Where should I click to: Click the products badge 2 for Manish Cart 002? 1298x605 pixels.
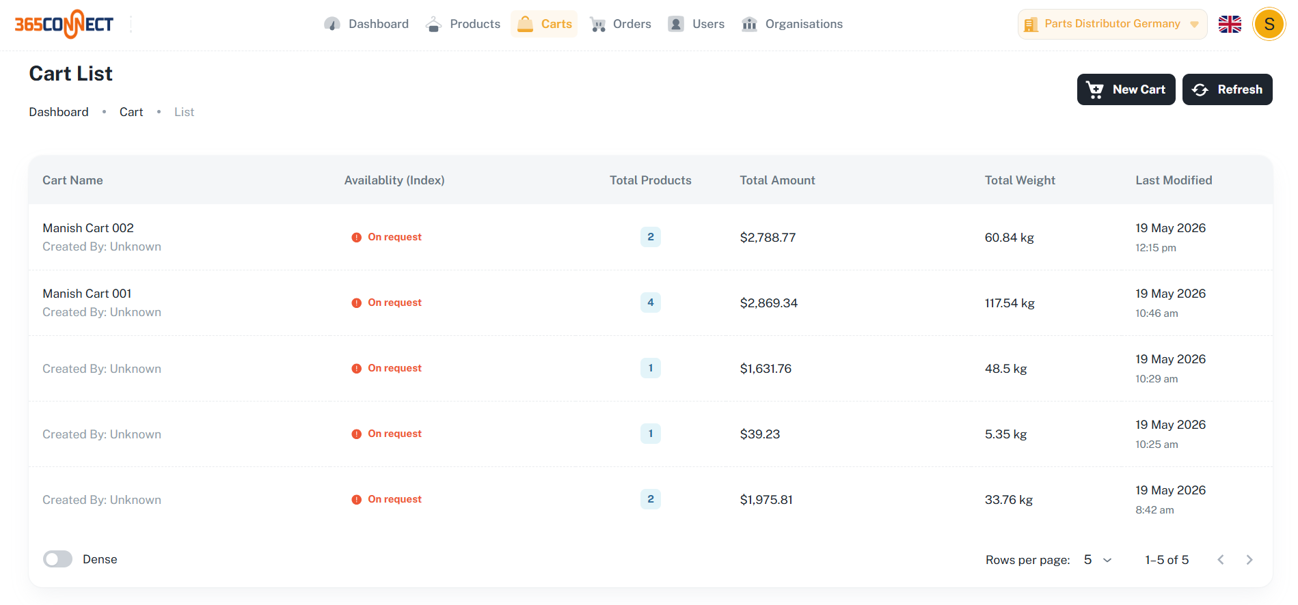click(x=651, y=237)
